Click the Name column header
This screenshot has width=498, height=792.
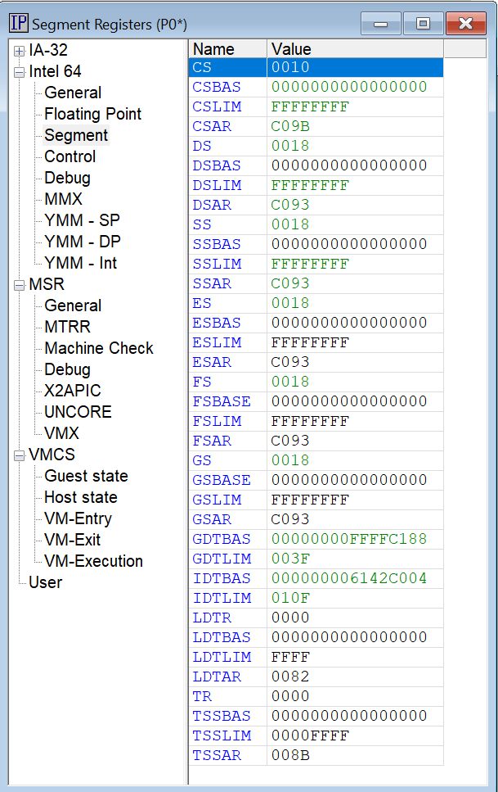[227, 49]
